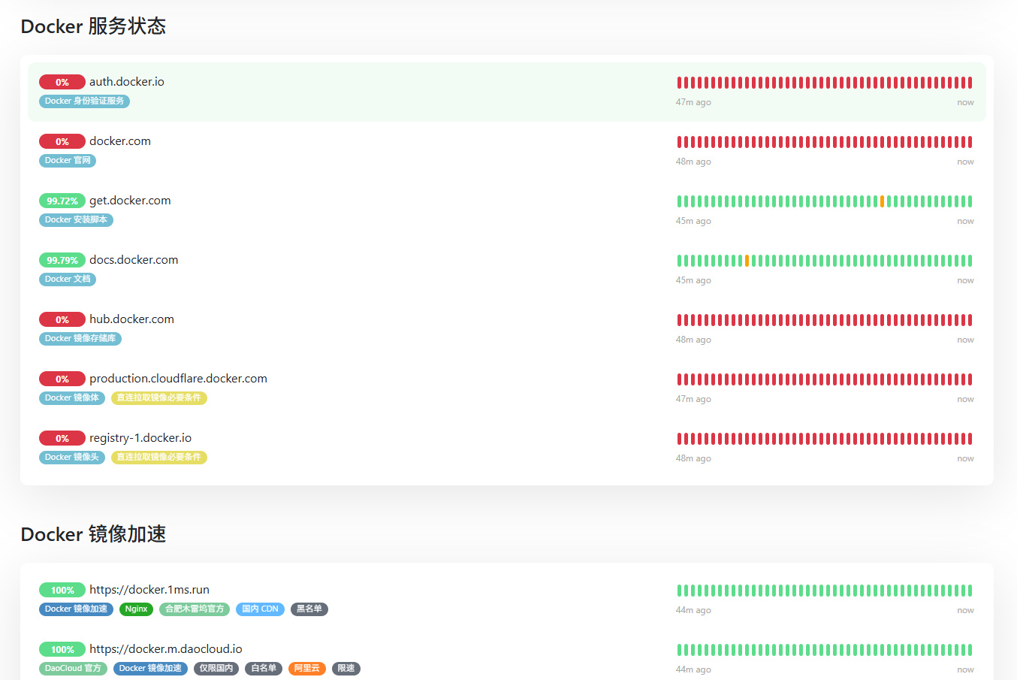Click the 0% uptime badge for registry-1.docker.io
Image resolution: width=1017 pixels, height=680 pixels.
[x=62, y=439]
